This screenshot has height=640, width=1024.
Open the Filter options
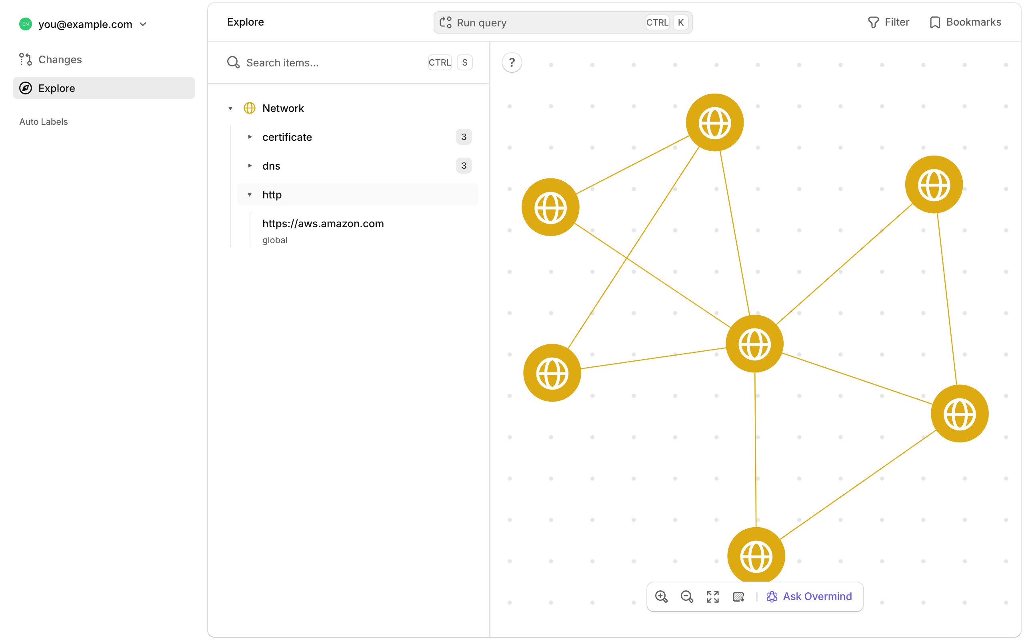pos(888,22)
